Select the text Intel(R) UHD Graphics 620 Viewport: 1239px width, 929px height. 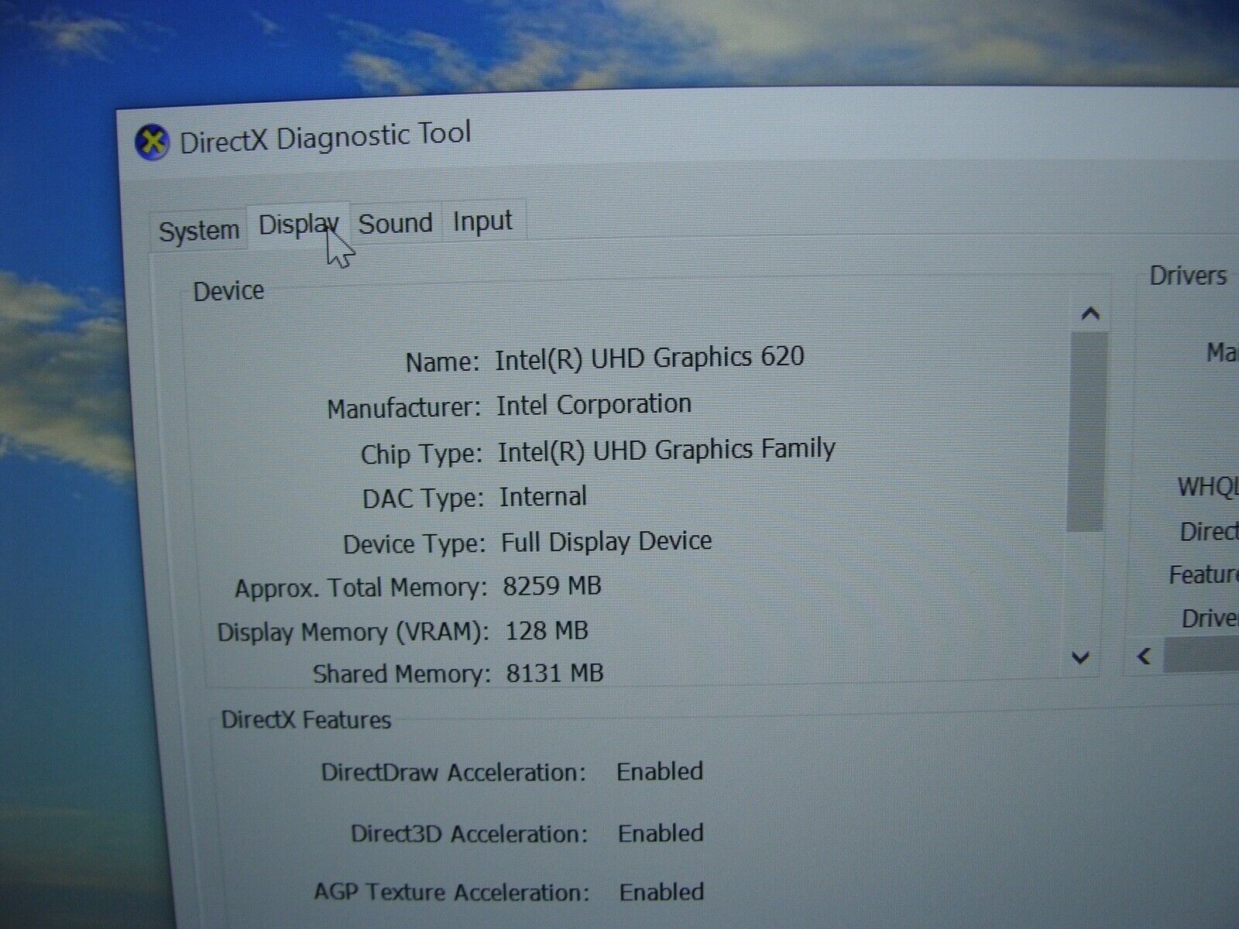[x=650, y=358]
